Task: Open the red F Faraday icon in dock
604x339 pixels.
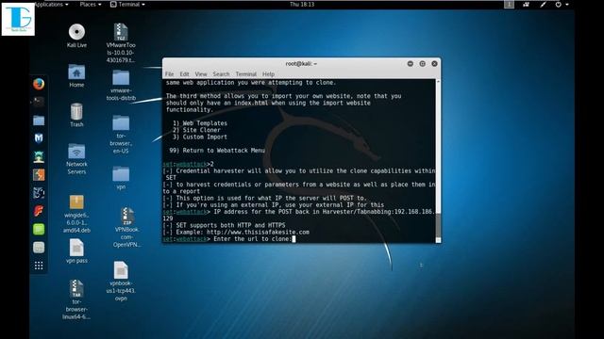Action: [x=39, y=211]
